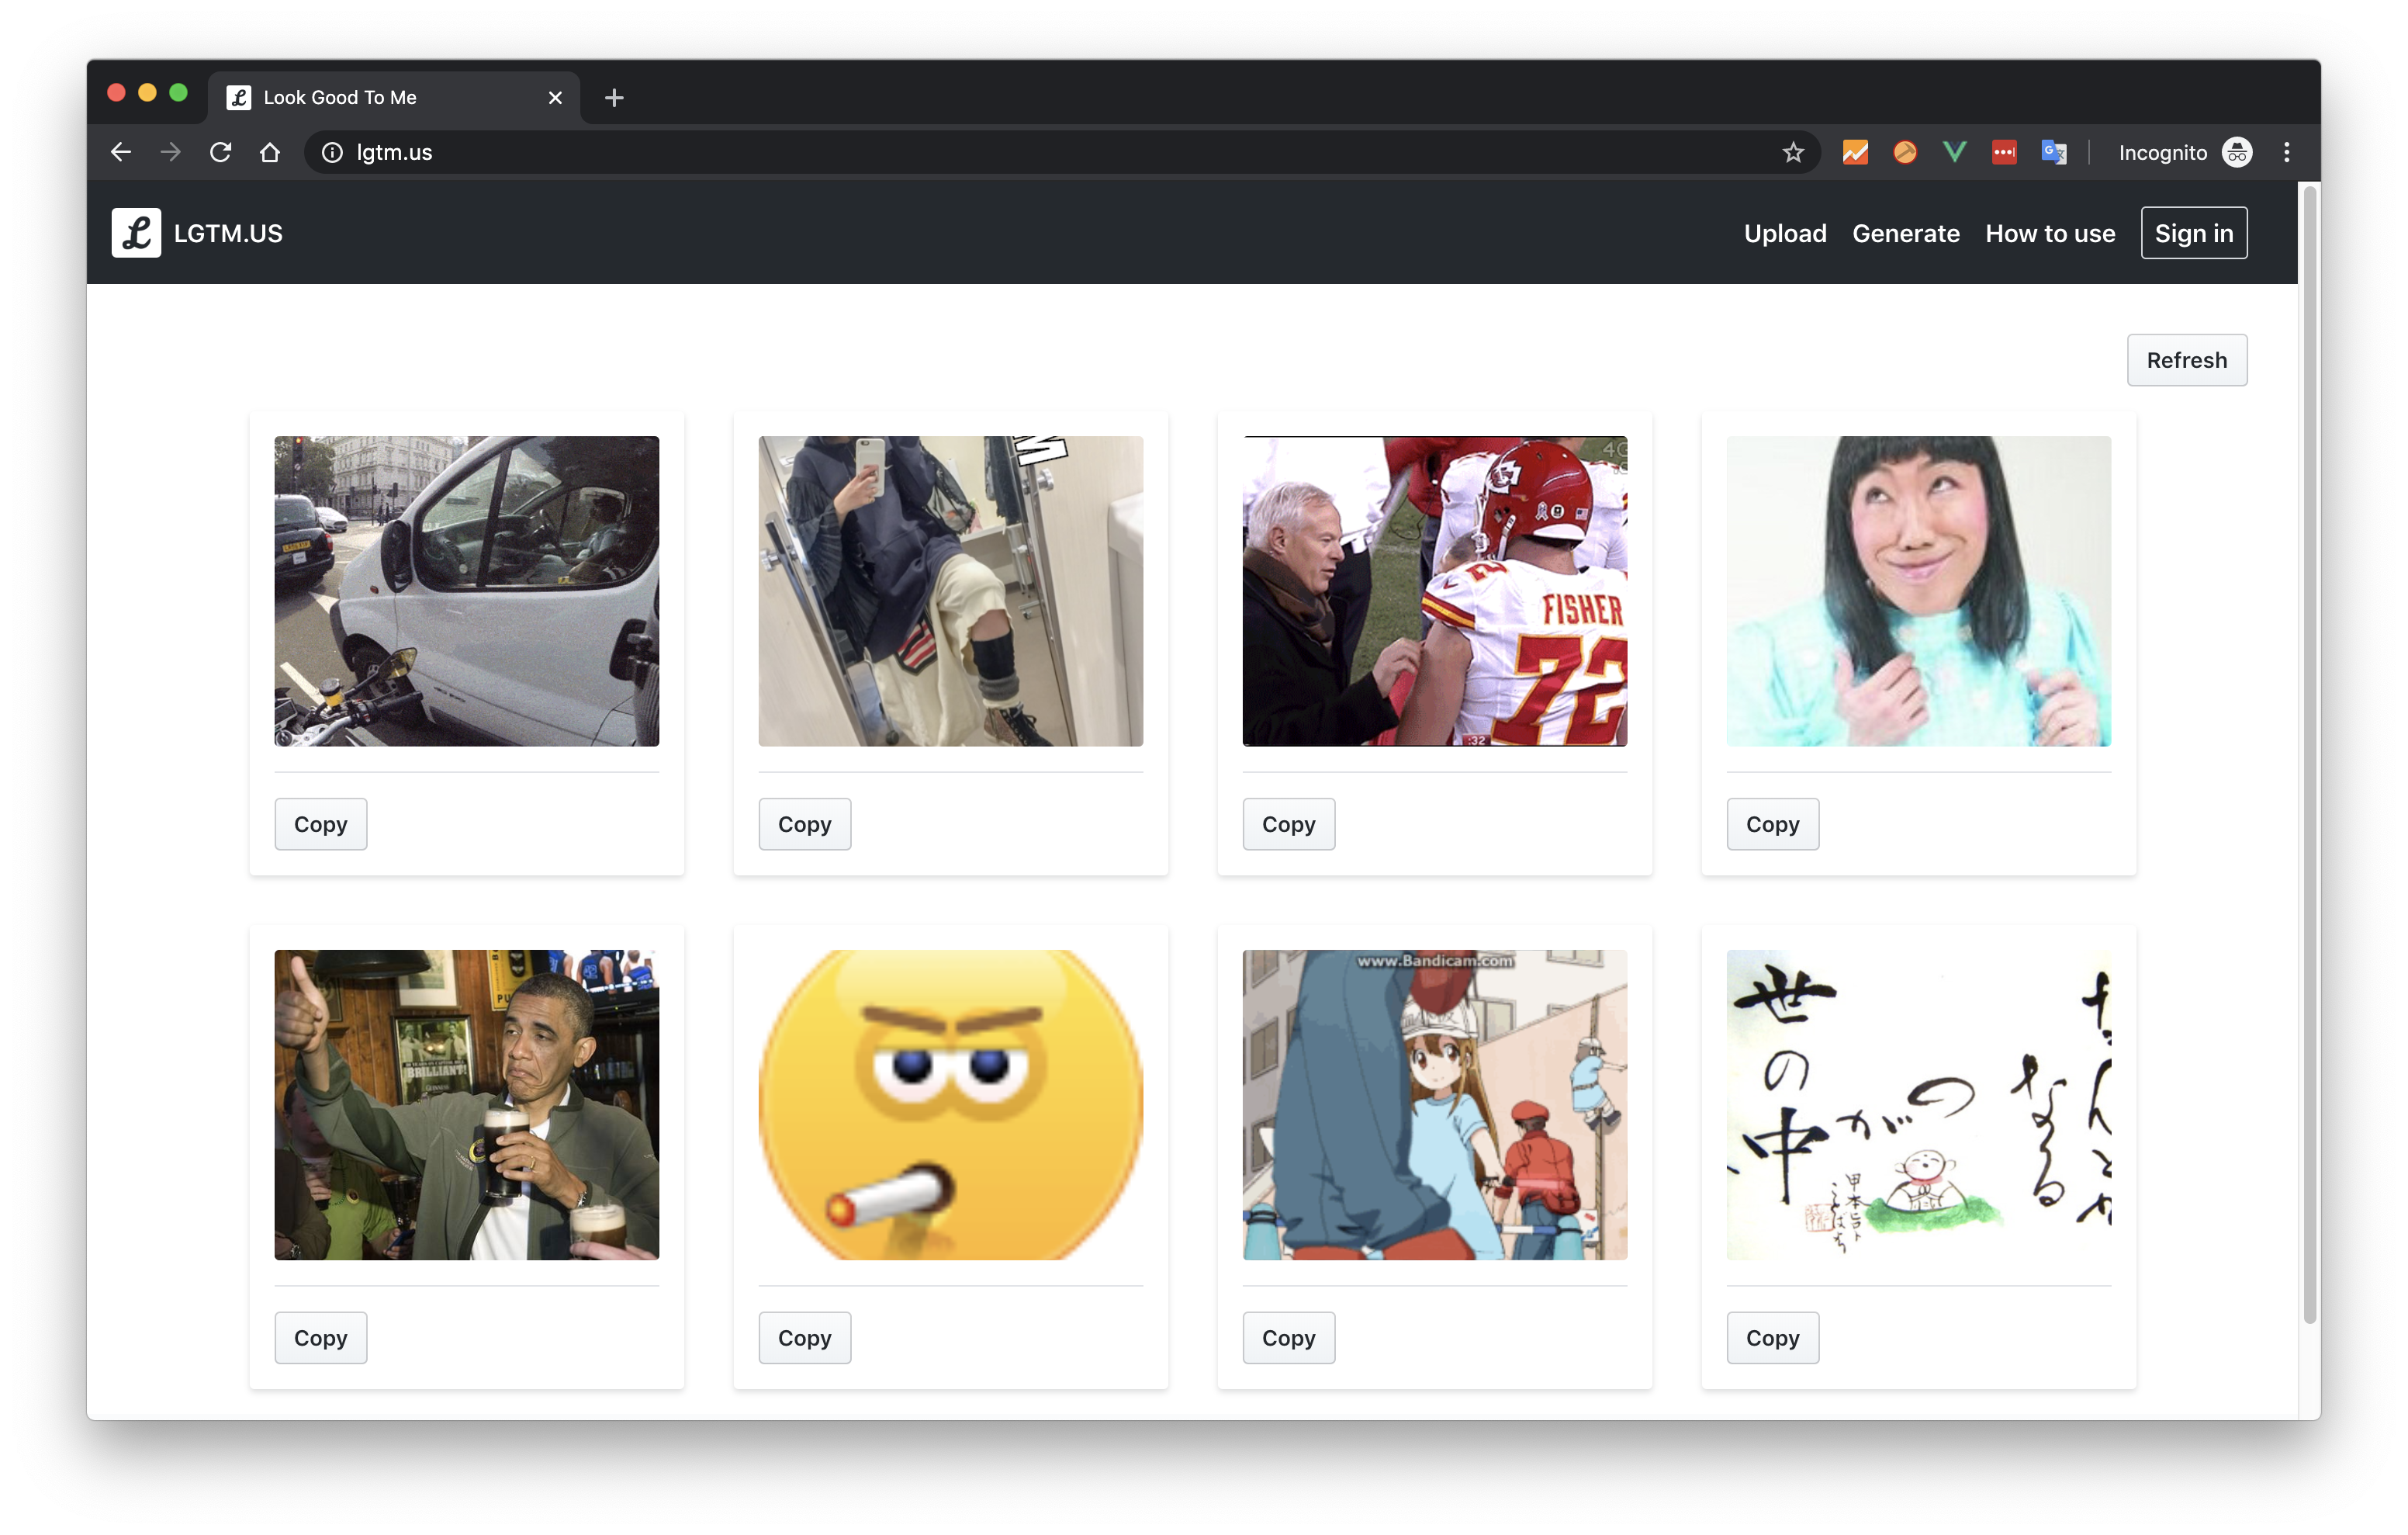This screenshot has width=2408, height=1535.
Task: Open the Google Translate extension
Action: (2054, 151)
